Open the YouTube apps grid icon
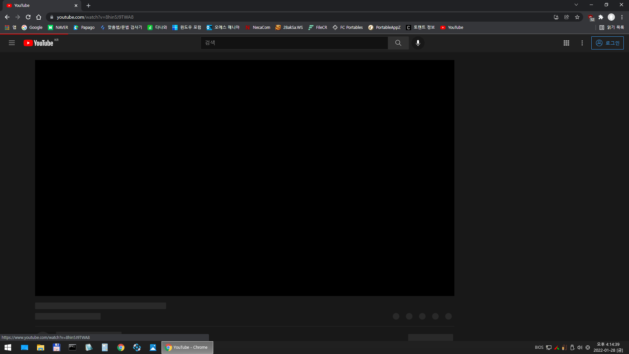Image resolution: width=629 pixels, height=354 pixels. 566,43
